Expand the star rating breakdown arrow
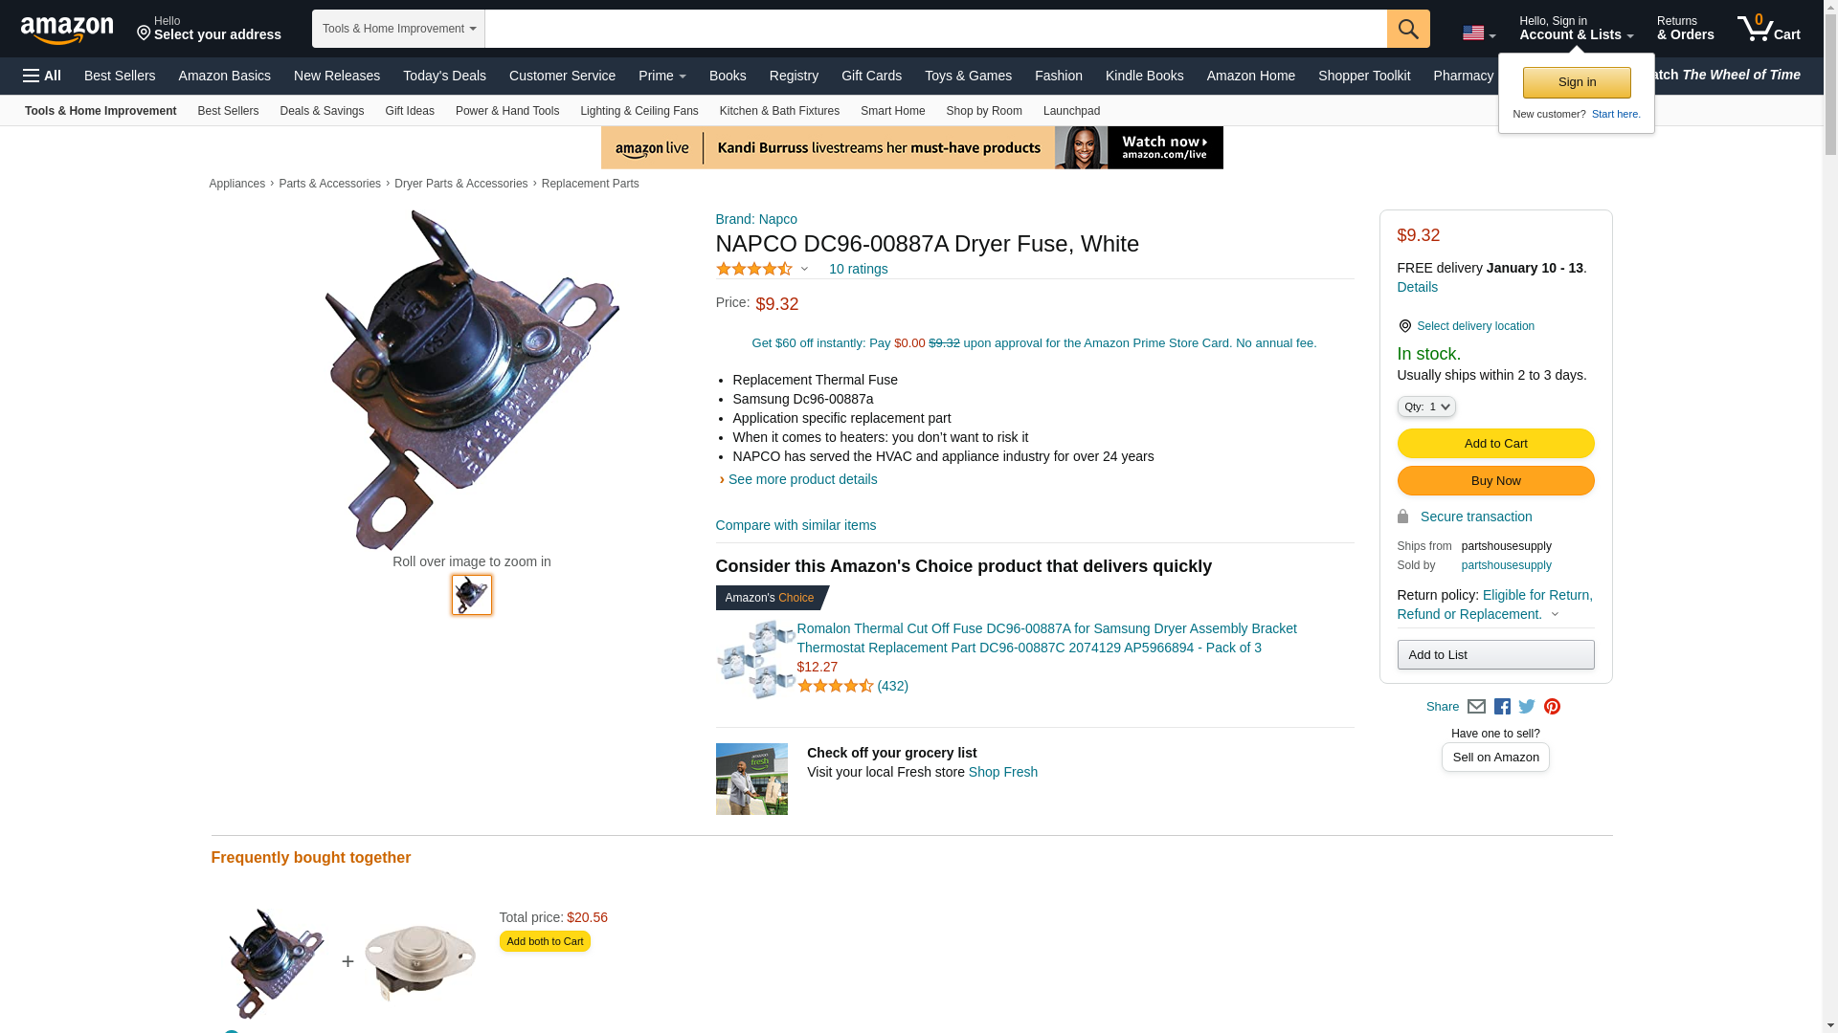Image resolution: width=1838 pixels, height=1033 pixels. click(x=804, y=269)
